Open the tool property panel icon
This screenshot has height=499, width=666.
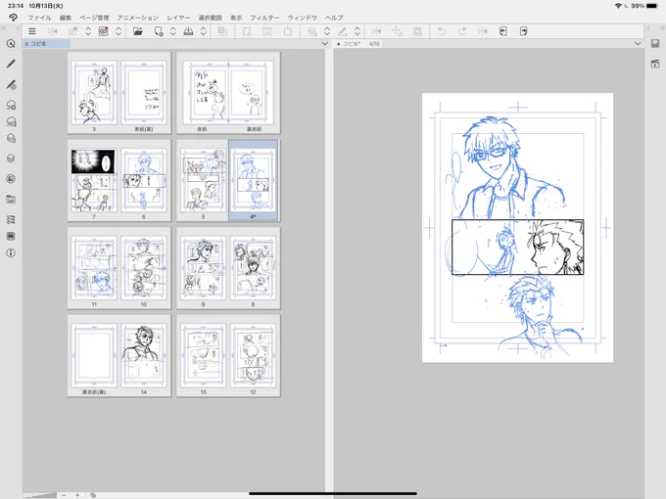(x=11, y=105)
